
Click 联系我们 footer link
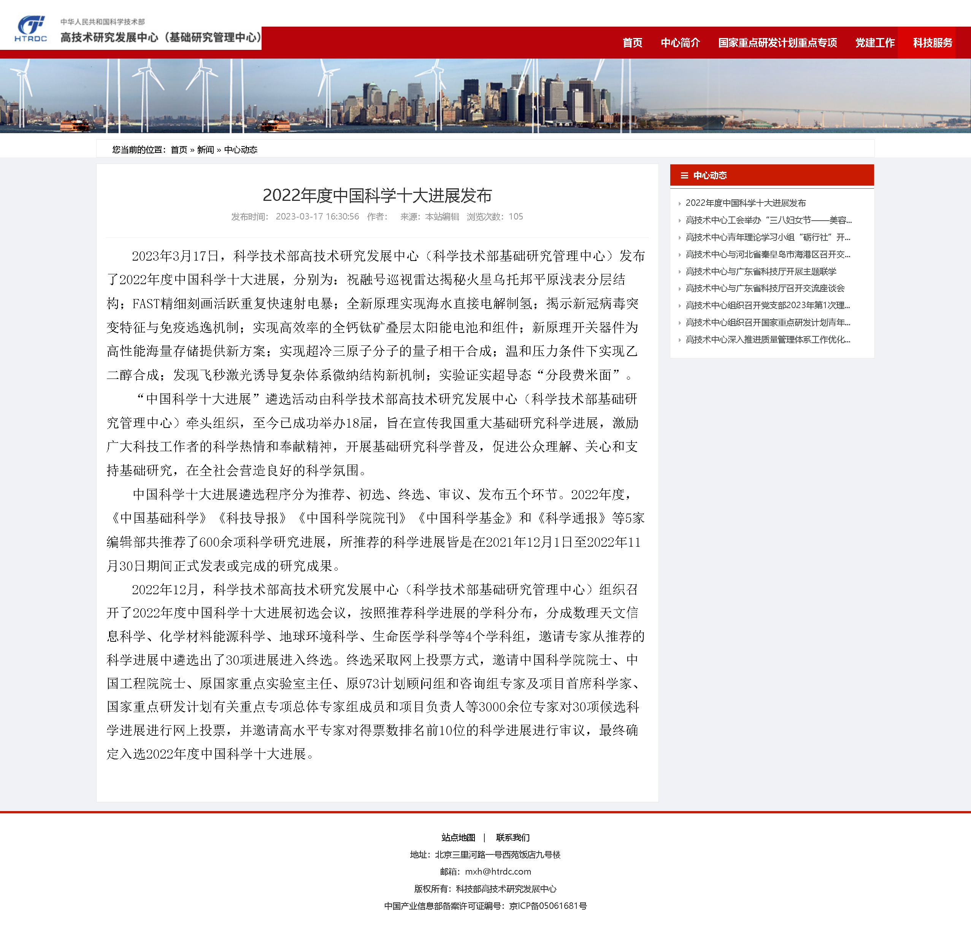(x=512, y=837)
